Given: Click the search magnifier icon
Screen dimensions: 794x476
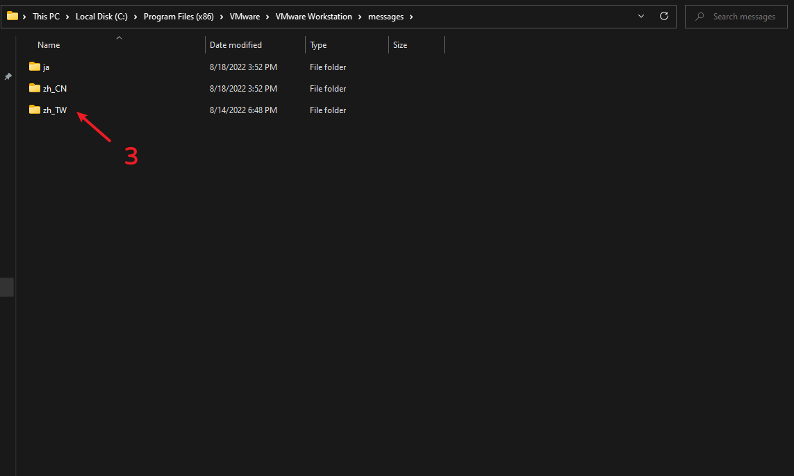Looking at the screenshot, I should pyautogui.click(x=700, y=17).
